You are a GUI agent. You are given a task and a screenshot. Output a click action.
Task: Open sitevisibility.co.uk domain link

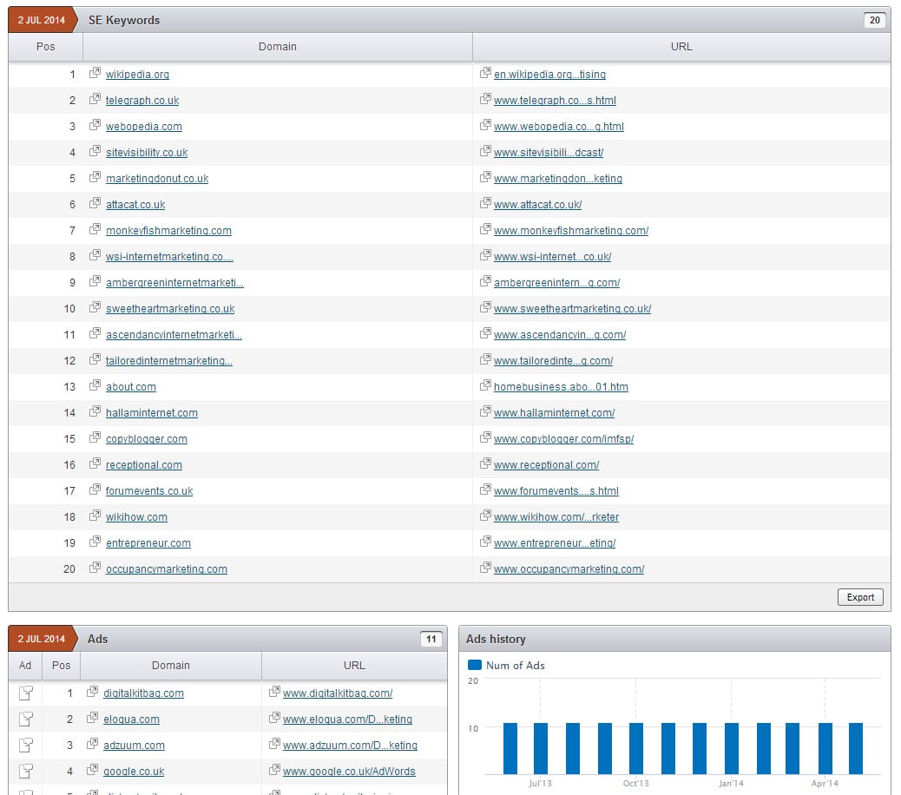click(147, 152)
